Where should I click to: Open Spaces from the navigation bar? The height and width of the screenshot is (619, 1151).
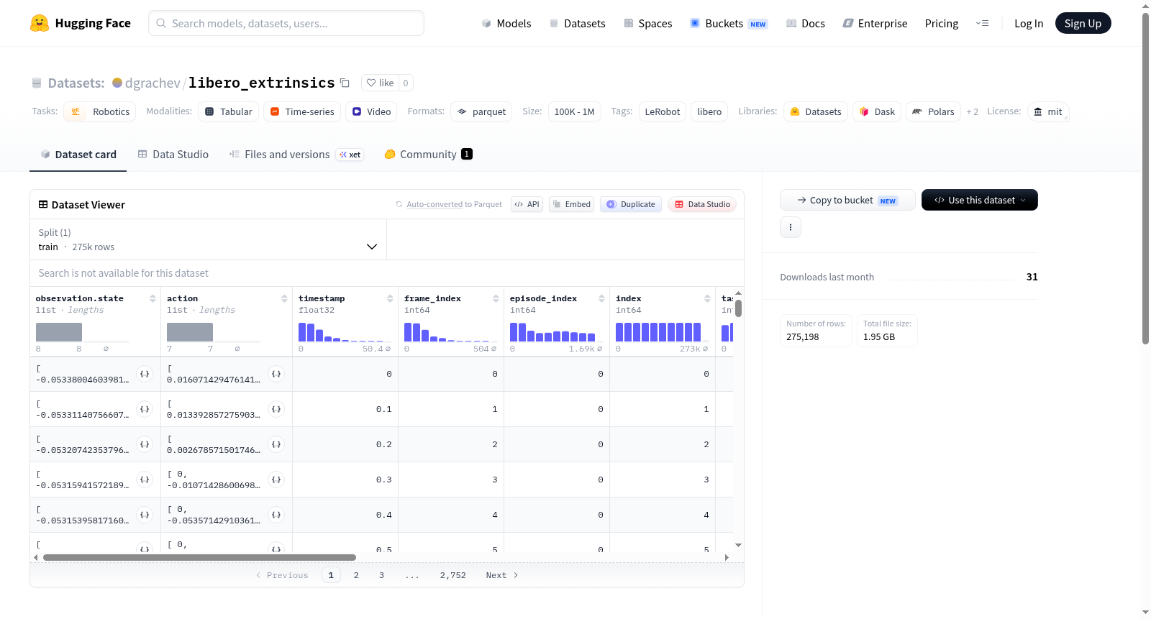(647, 23)
